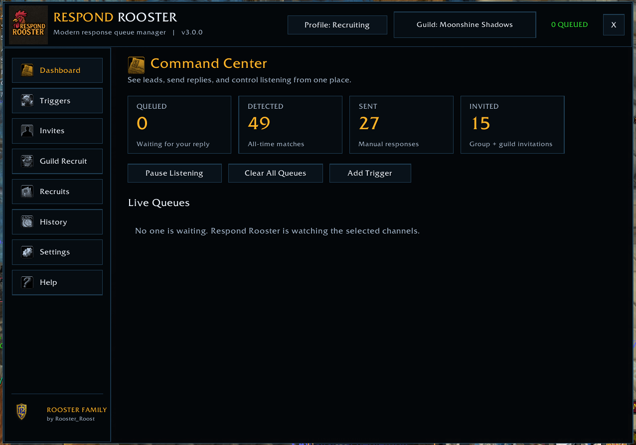Open the Guild Recruit menu item
636x445 pixels.
[57, 161]
